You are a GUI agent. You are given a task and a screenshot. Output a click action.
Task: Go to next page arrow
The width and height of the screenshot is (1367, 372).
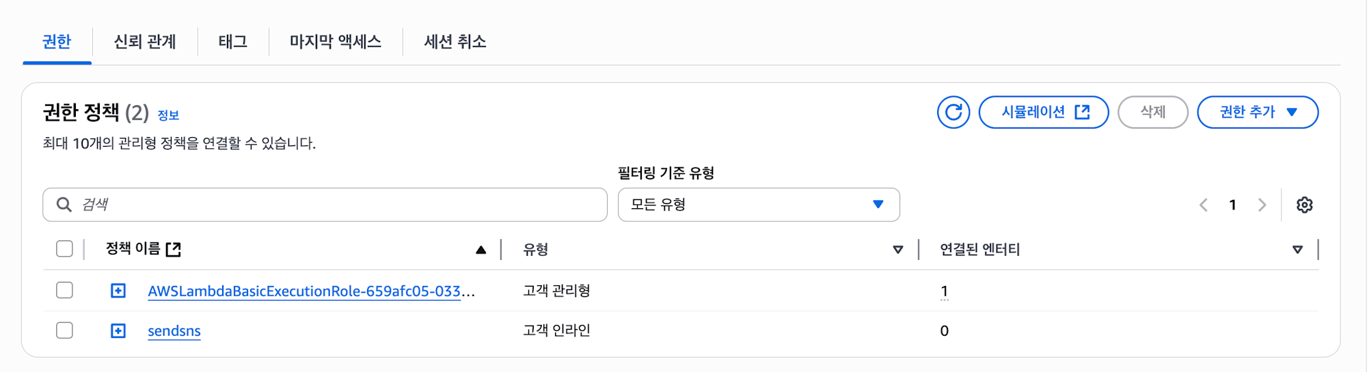pyautogui.click(x=1262, y=205)
